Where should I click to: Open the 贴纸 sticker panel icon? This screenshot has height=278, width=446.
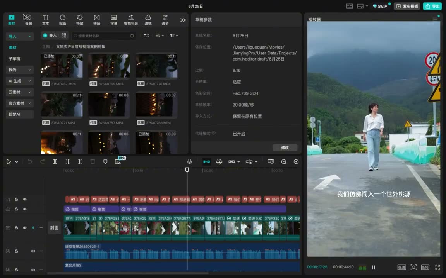point(63,20)
